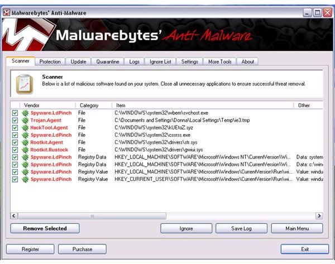The image size is (335, 264).
Task: Click bug icon for svchost.exe row
Action: tap(25, 113)
